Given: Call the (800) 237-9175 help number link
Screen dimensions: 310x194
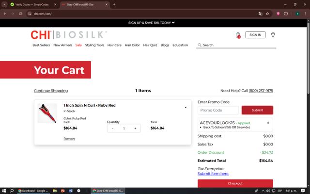Looking at the screenshot, I should [x=261, y=91].
